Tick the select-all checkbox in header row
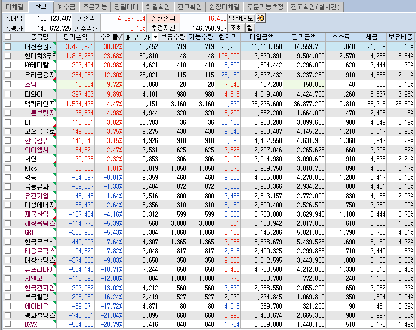This screenshot has width=416, height=330. click(8, 37)
